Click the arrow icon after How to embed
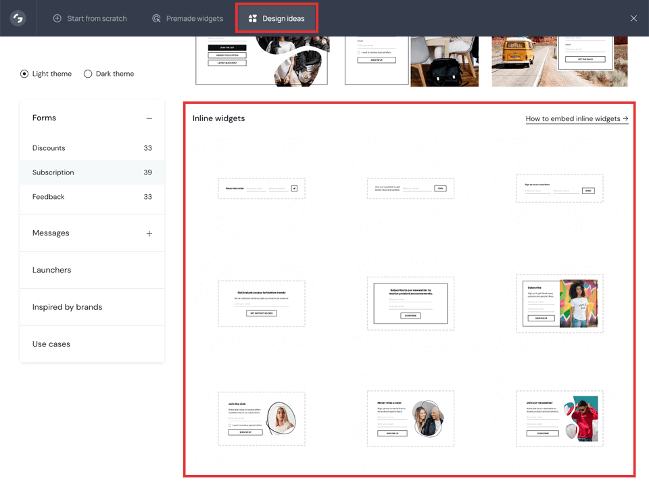This screenshot has height=487, width=649. click(625, 118)
